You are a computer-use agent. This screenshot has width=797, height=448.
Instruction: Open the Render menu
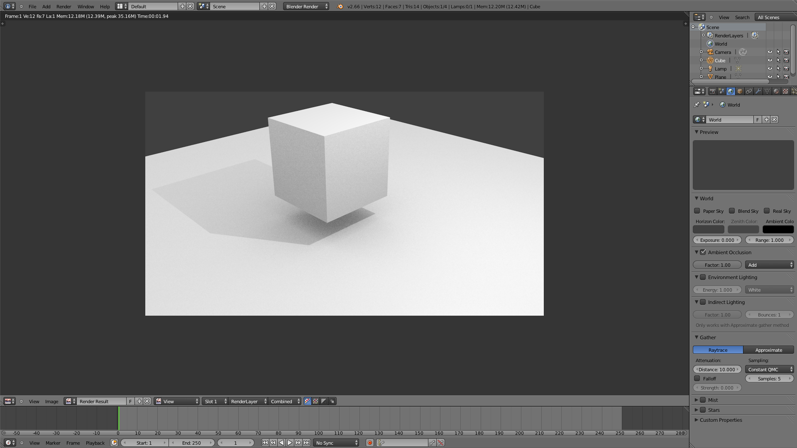64,6
